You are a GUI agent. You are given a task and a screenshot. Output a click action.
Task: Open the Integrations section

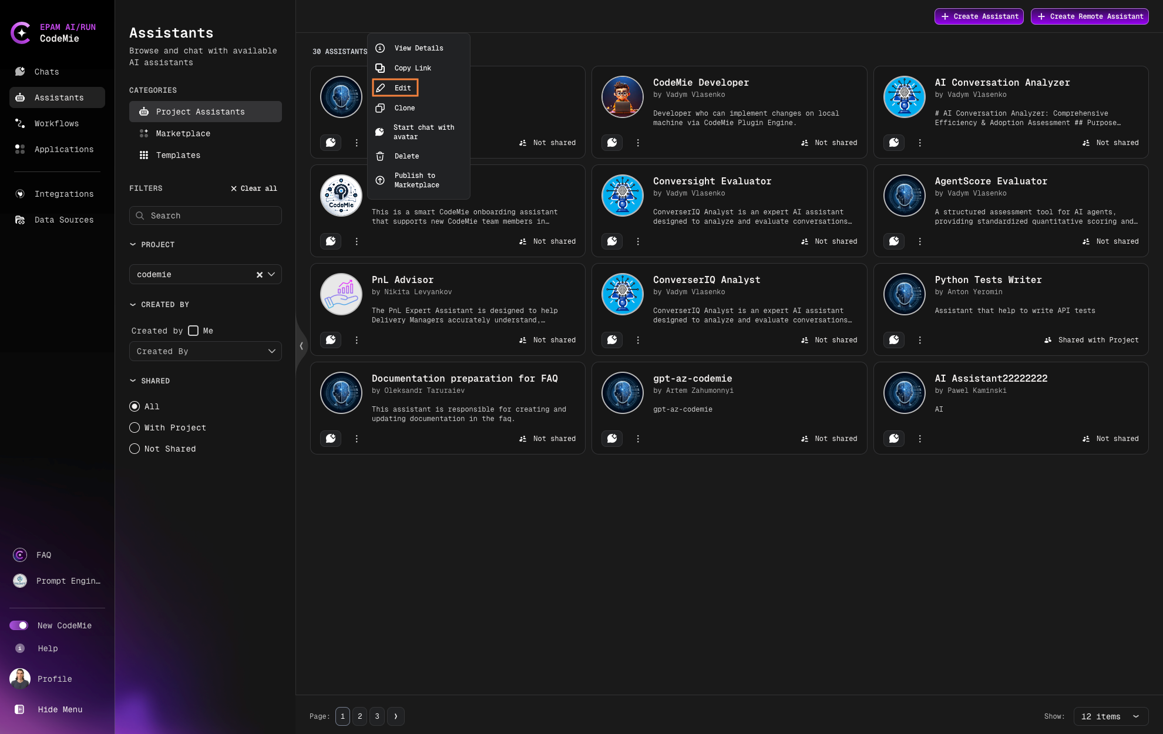pos(64,194)
